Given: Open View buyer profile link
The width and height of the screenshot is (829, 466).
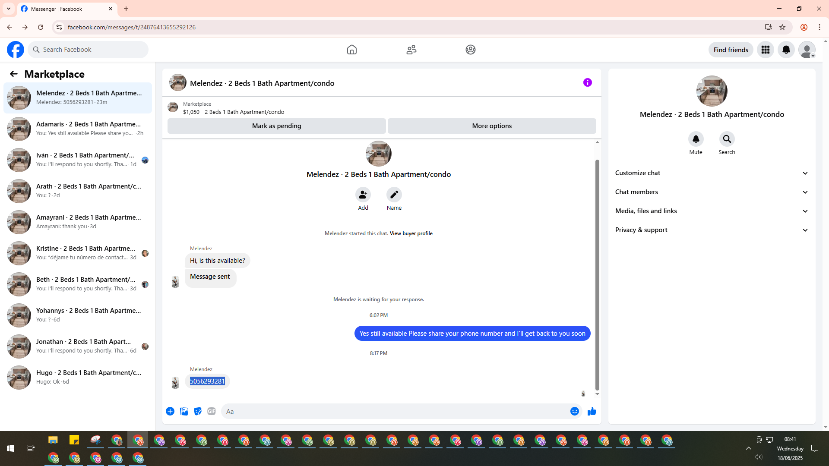Looking at the screenshot, I should [x=411, y=233].
